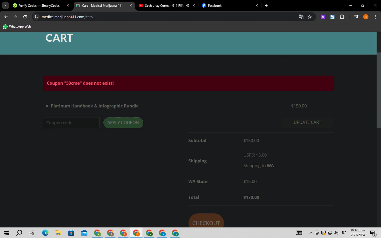
Task: Open Task View on the taskbar
Action: point(32,233)
